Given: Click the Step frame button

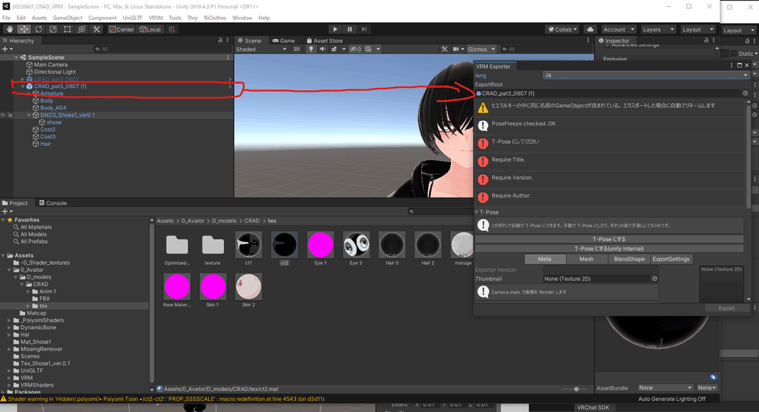Looking at the screenshot, I should [x=364, y=29].
